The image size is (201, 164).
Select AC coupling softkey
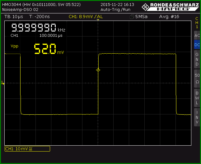point(197,35)
